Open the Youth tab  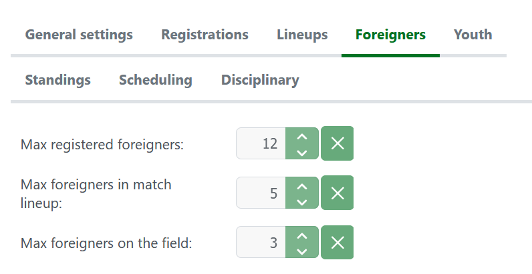473,35
